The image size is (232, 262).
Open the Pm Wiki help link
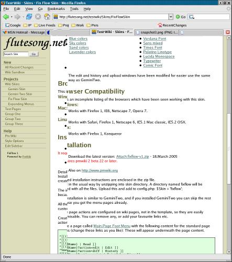point(10,136)
